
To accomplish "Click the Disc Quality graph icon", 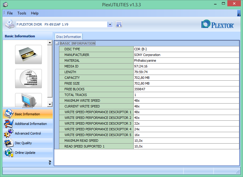I will click(x=9, y=143).
